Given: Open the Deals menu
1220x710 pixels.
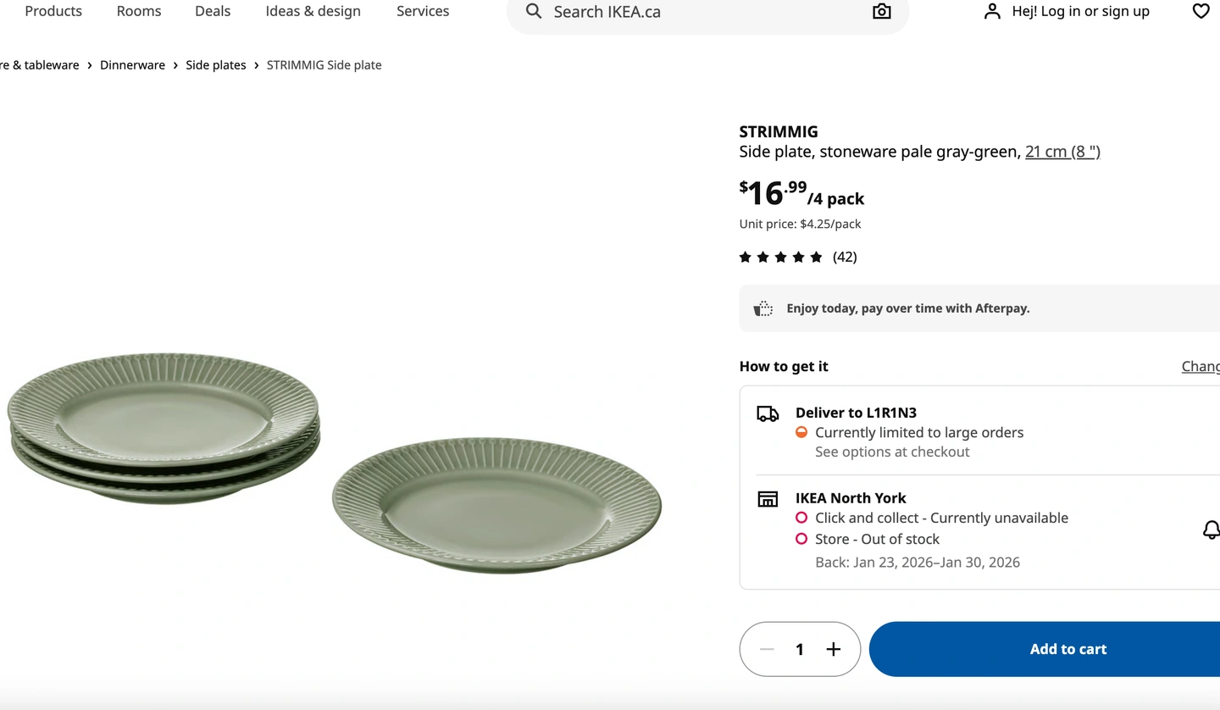Looking at the screenshot, I should (213, 11).
